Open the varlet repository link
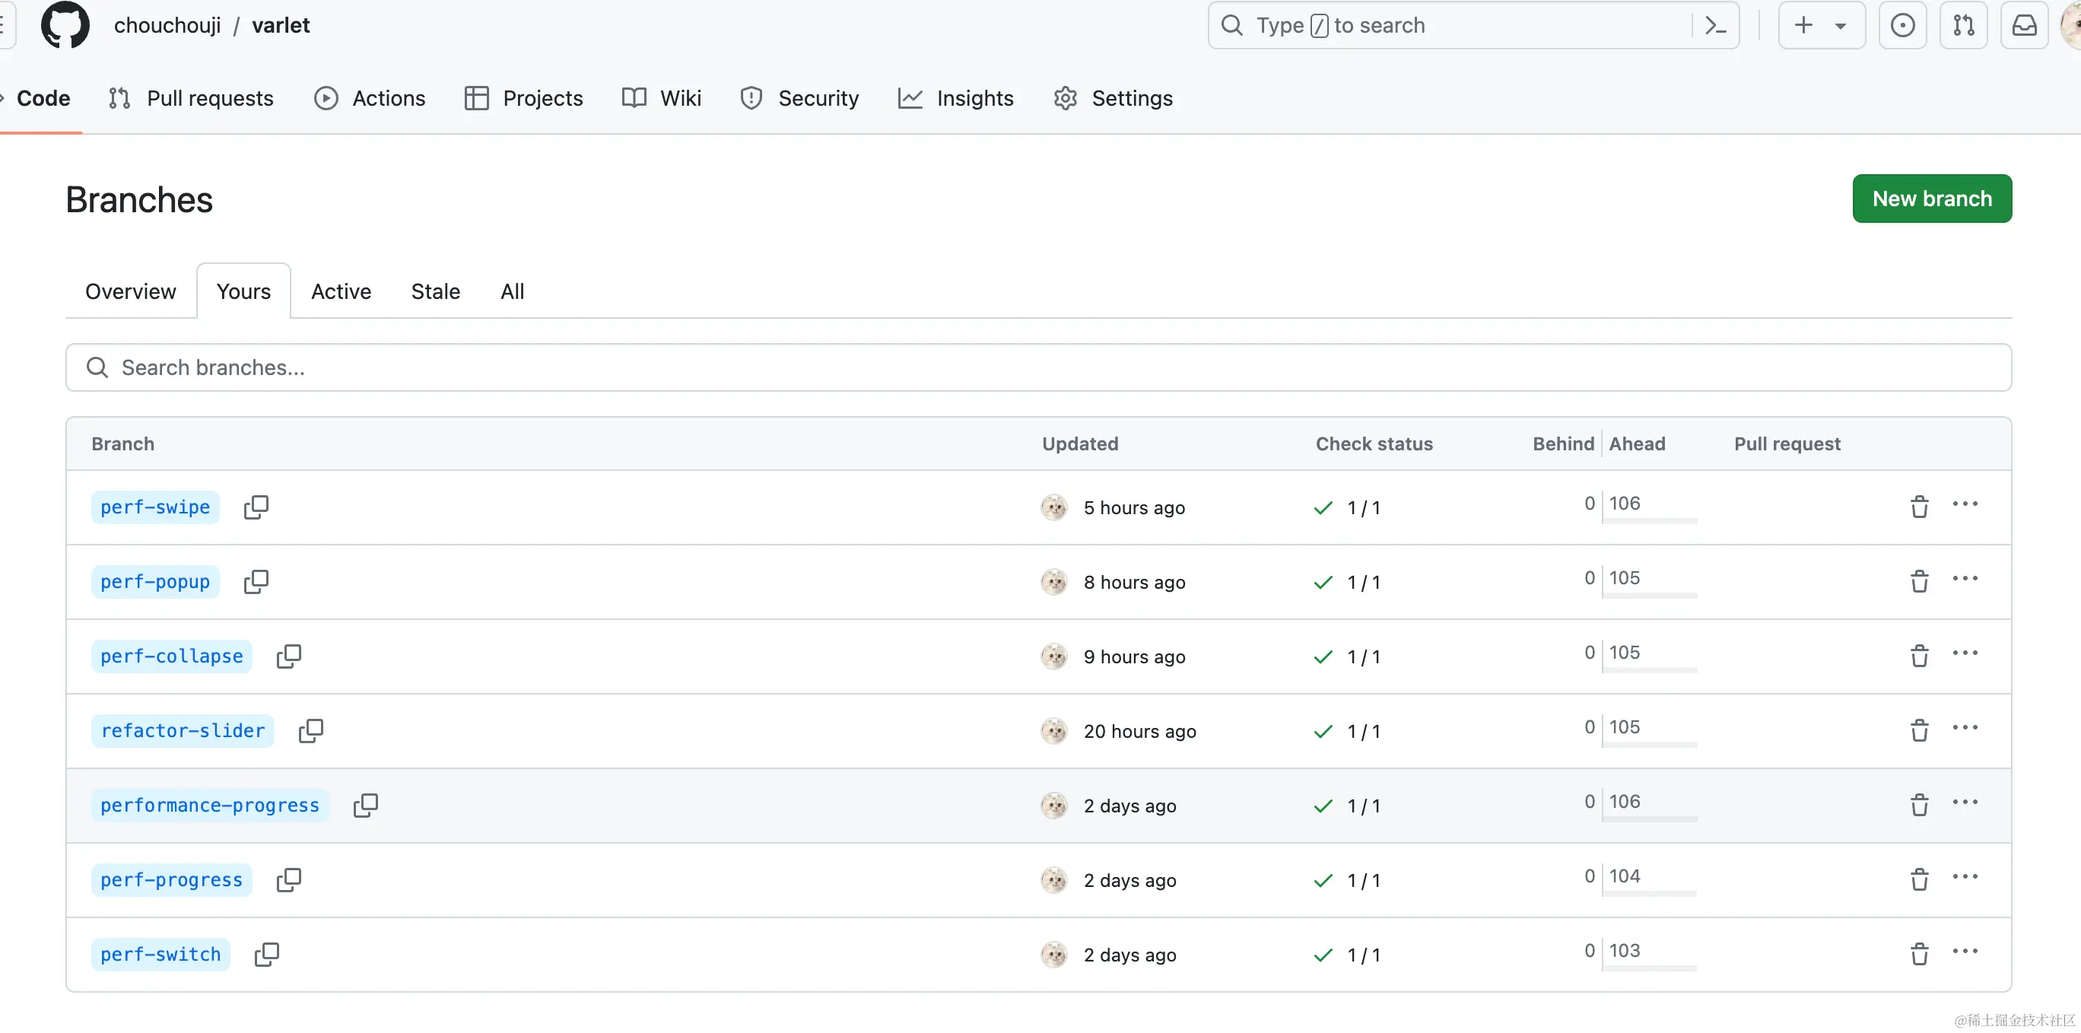This screenshot has height=1033, width=2081. tap(281, 26)
